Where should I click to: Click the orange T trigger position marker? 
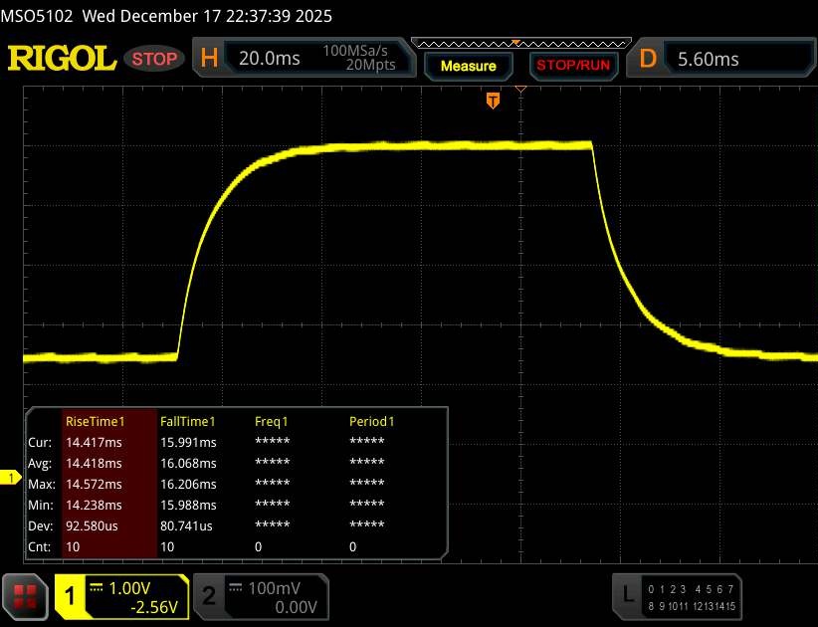click(492, 101)
